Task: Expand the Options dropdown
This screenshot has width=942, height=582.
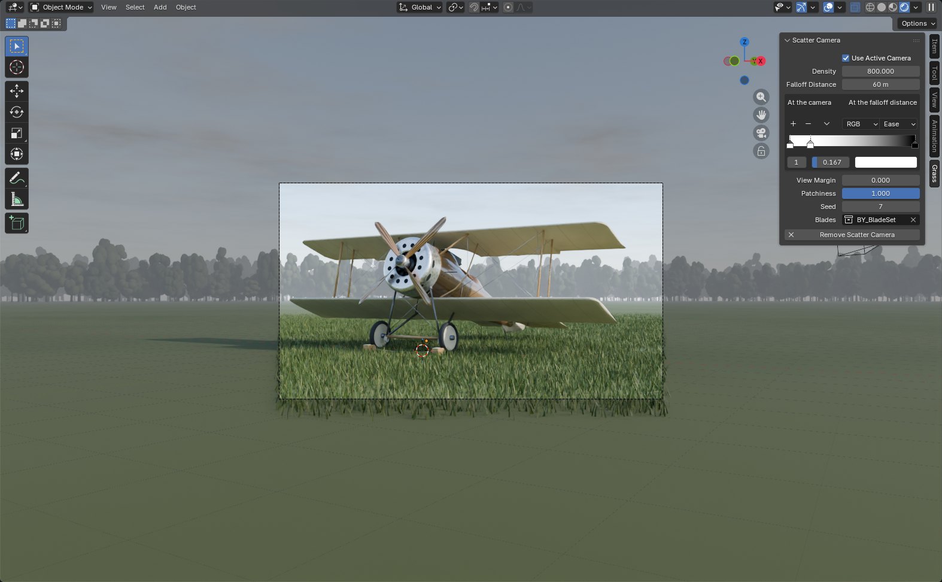Action: [x=917, y=23]
